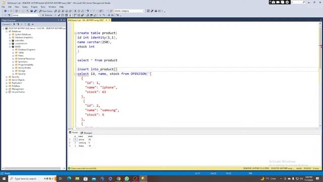
Task: Click the Save All icon
Action: [x=35, y=11]
